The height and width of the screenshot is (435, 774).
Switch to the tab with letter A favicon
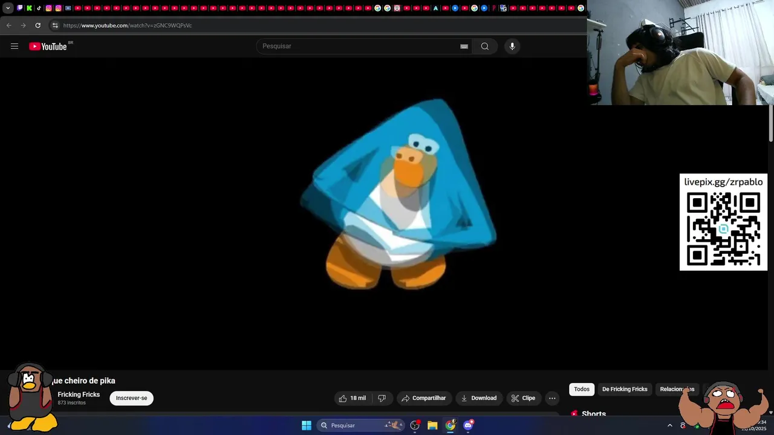click(x=435, y=8)
